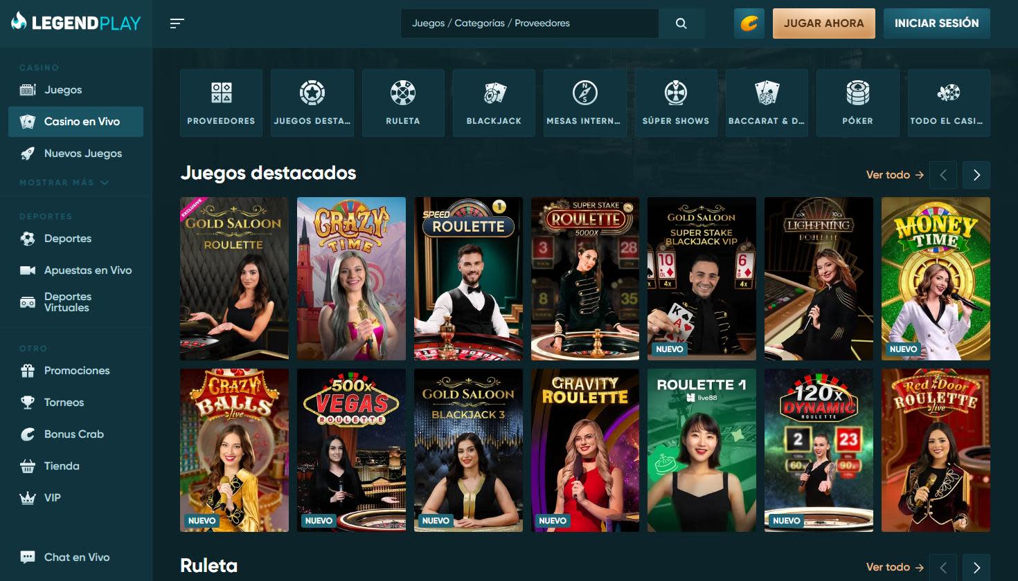Click the Deportes Virtuales gamepad icon

click(28, 302)
